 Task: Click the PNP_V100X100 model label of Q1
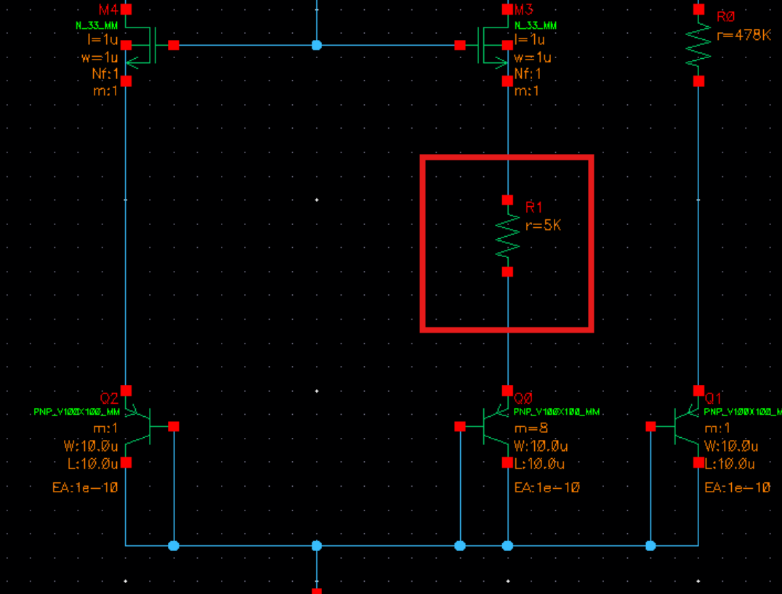743,412
